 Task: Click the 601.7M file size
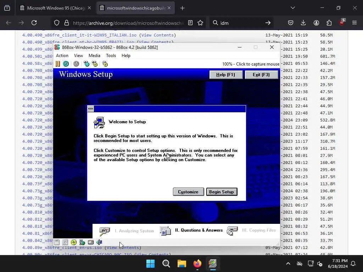pyautogui.click(x=328, y=56)
